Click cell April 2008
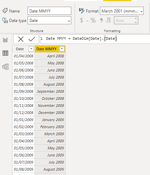The image size is (150, 175). point(50,56)
